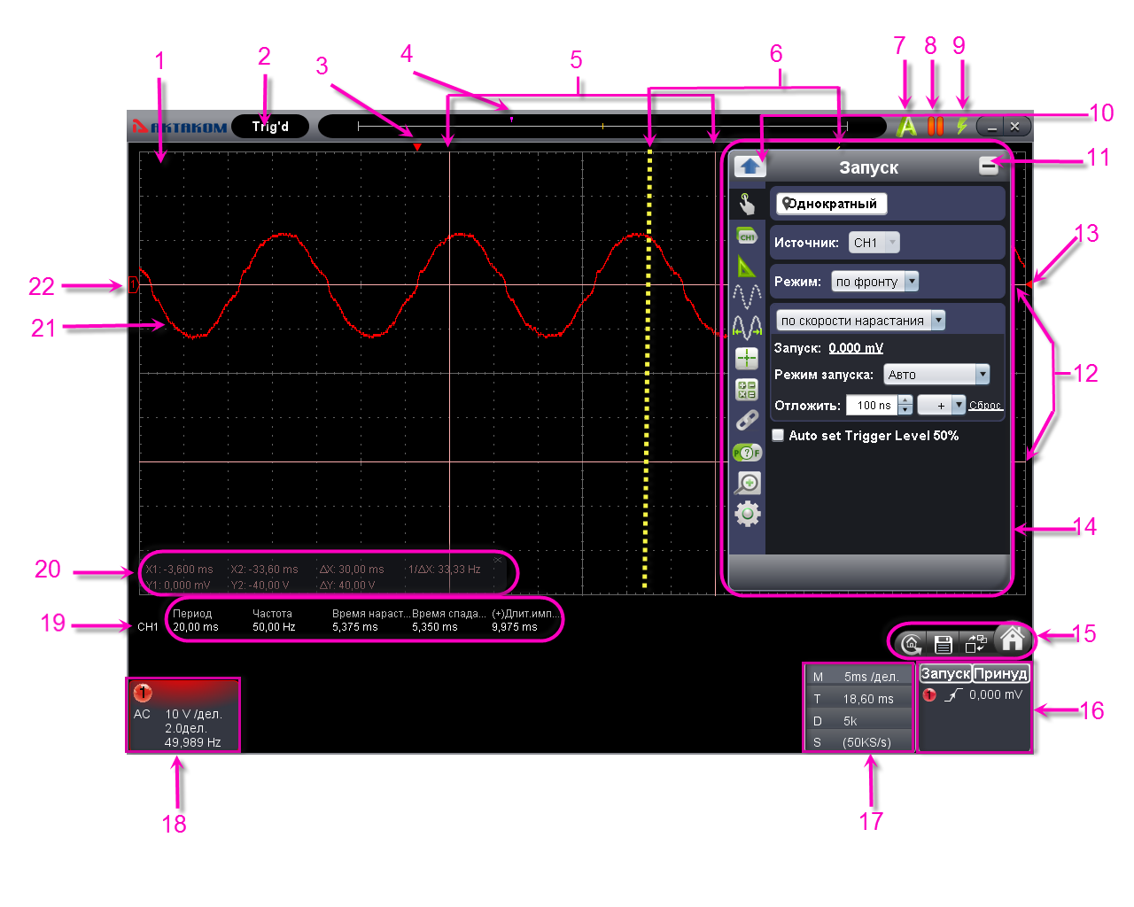Click the orange pause run/stop icon
Image resolution: width=1134 pixels, height=907 pixels.
936,126
